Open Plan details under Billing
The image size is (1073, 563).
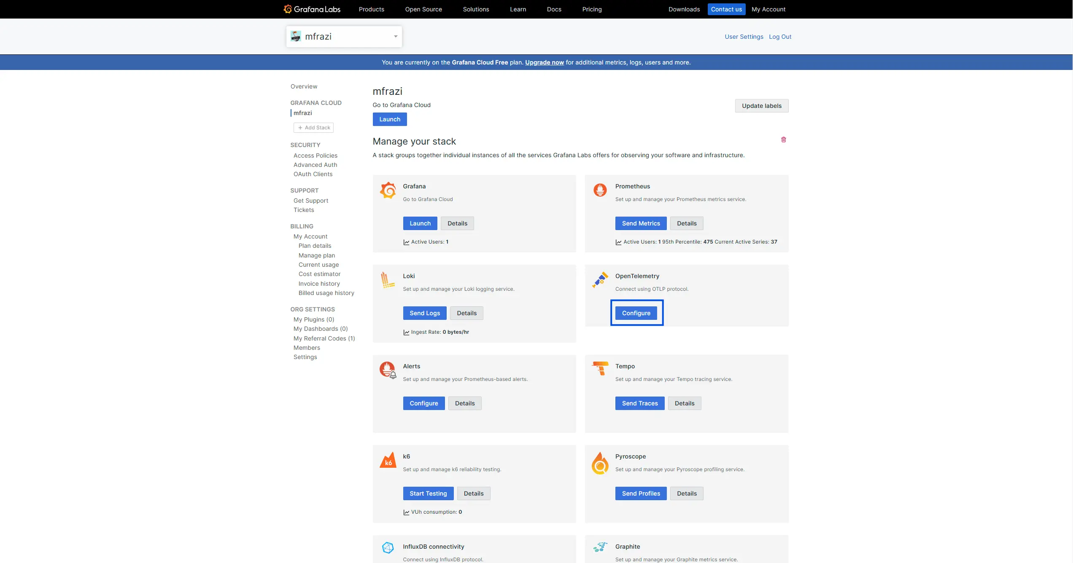pyautogui.click(x=315, y=246)
